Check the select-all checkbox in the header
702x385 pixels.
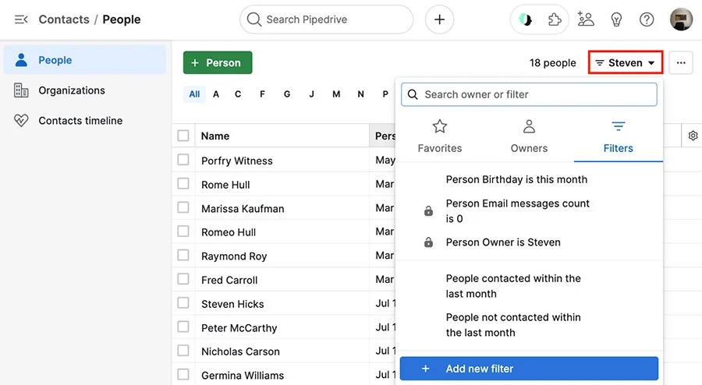183,136
